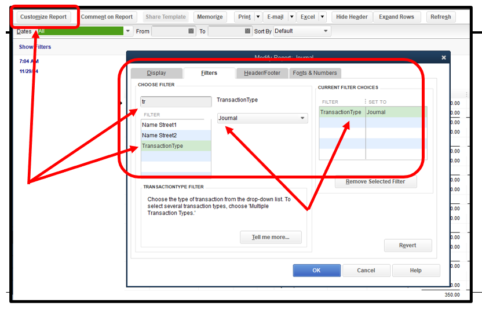
Task: Click the E-mail button
Action: coord(275,17)
